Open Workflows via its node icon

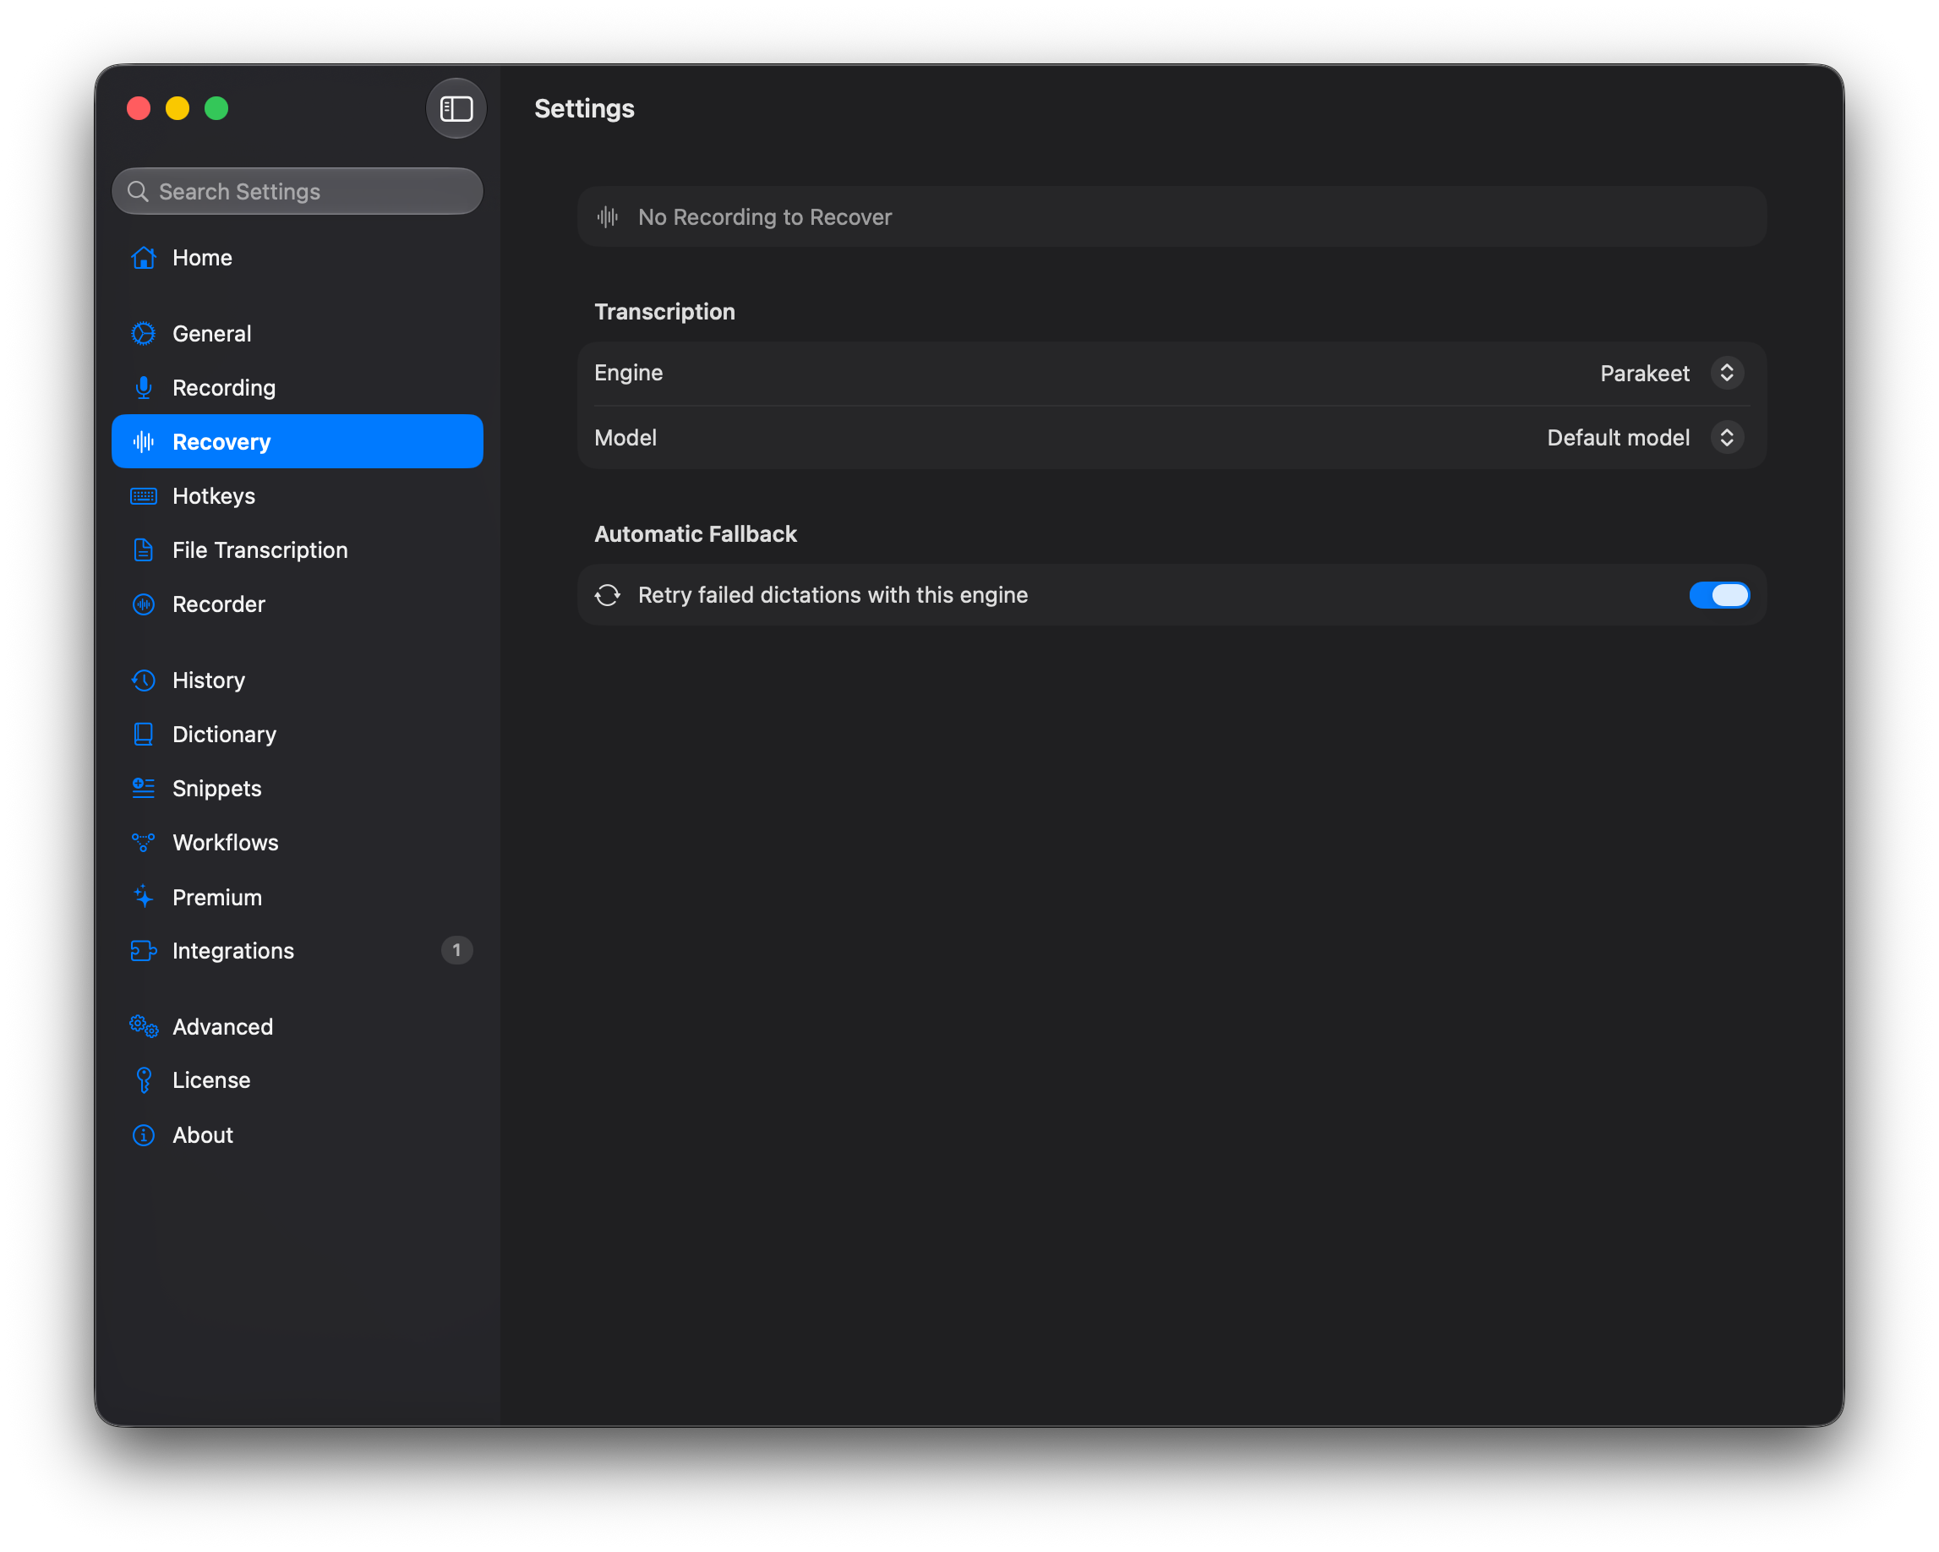coord(143,843)
